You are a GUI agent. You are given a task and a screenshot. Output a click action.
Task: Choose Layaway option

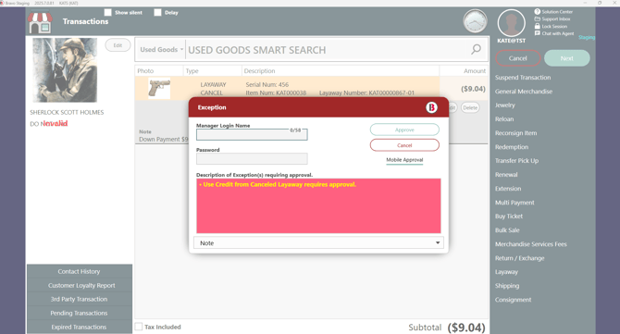click(506, 271)
